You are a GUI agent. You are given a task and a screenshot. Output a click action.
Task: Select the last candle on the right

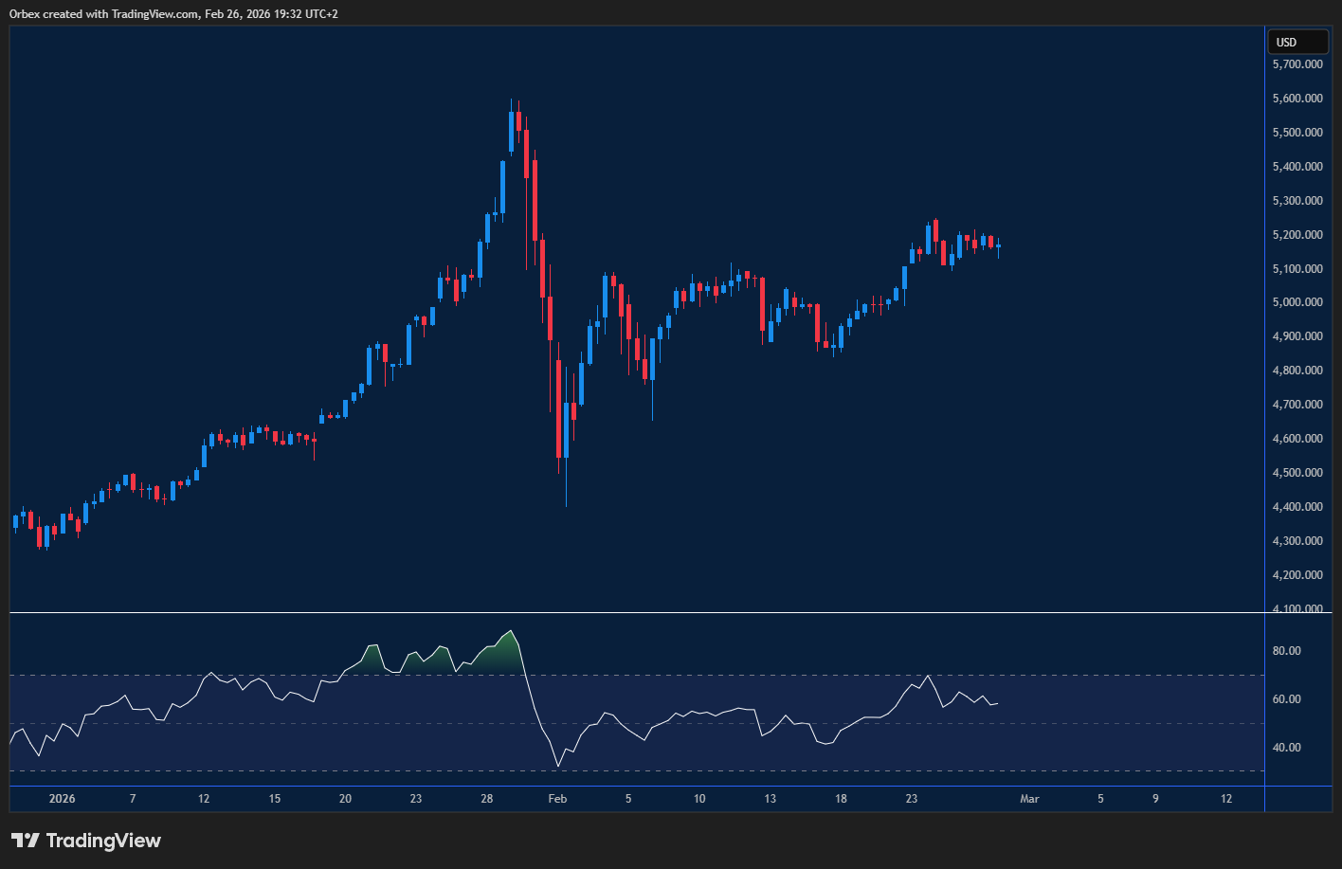[x=998, y=246]
